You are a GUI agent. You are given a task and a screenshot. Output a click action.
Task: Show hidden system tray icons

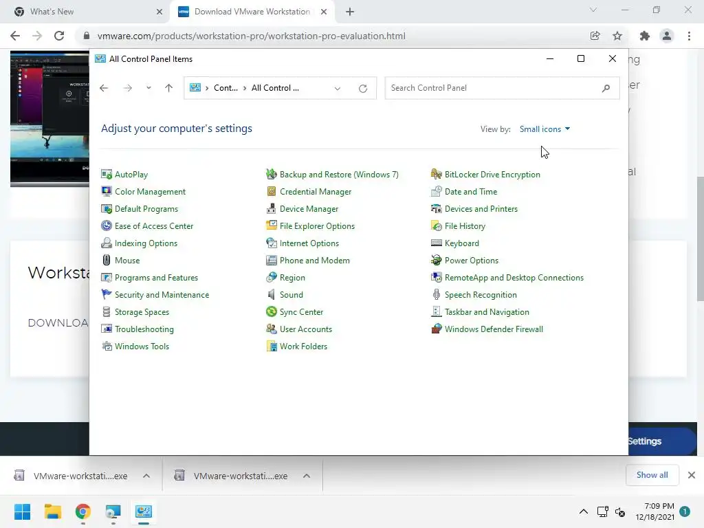pos(583,511)
